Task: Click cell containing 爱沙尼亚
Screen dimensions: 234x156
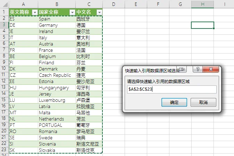Action: [x=89, y=82]
